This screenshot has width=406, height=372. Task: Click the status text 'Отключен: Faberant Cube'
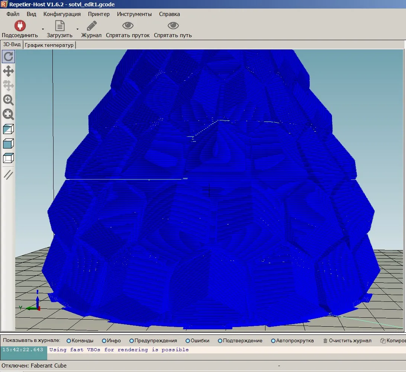pyautogui.click(x=34, y=366)
